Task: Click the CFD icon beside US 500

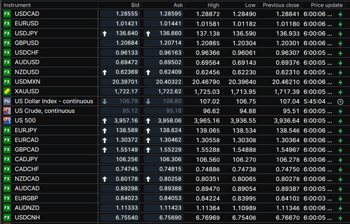Action: click(x=7, y=120)
